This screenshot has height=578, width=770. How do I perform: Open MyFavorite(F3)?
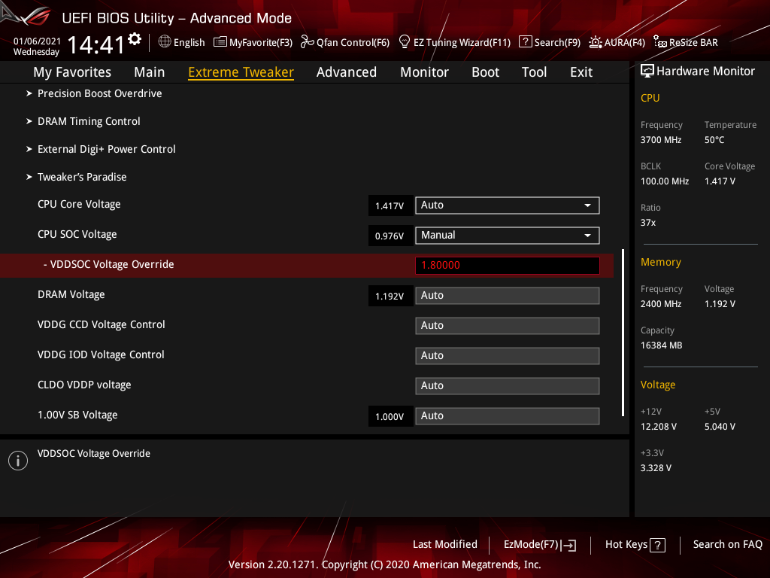click(253, 42)
